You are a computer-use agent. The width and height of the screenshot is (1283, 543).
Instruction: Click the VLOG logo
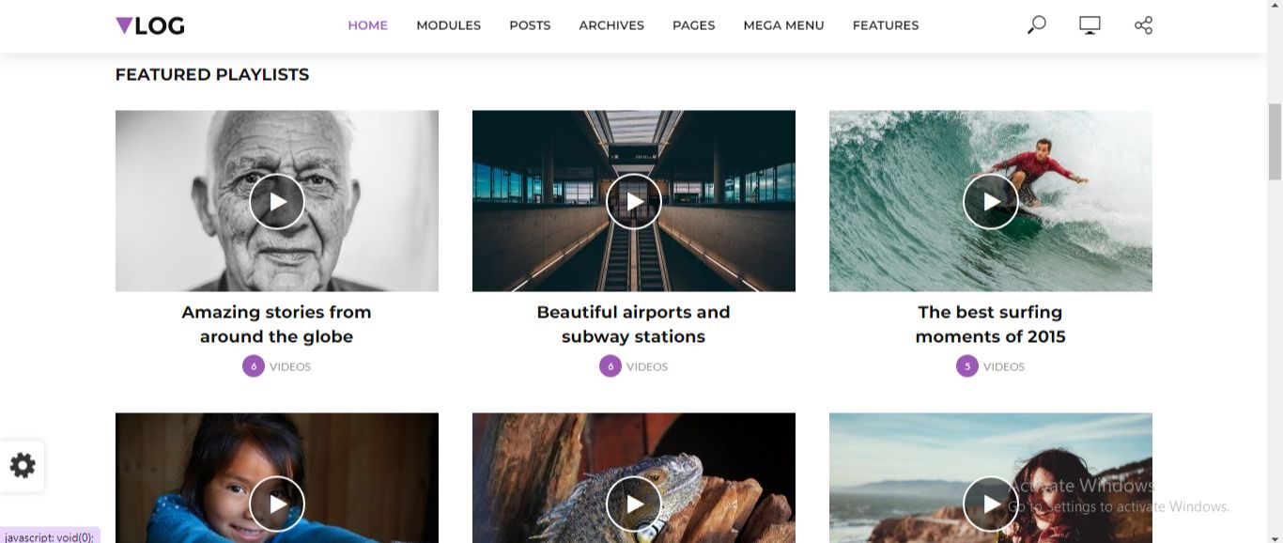point(149,25)
